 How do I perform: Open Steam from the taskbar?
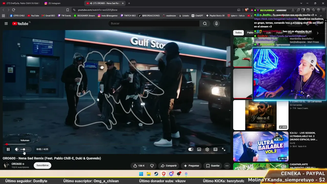coord(156,174)
